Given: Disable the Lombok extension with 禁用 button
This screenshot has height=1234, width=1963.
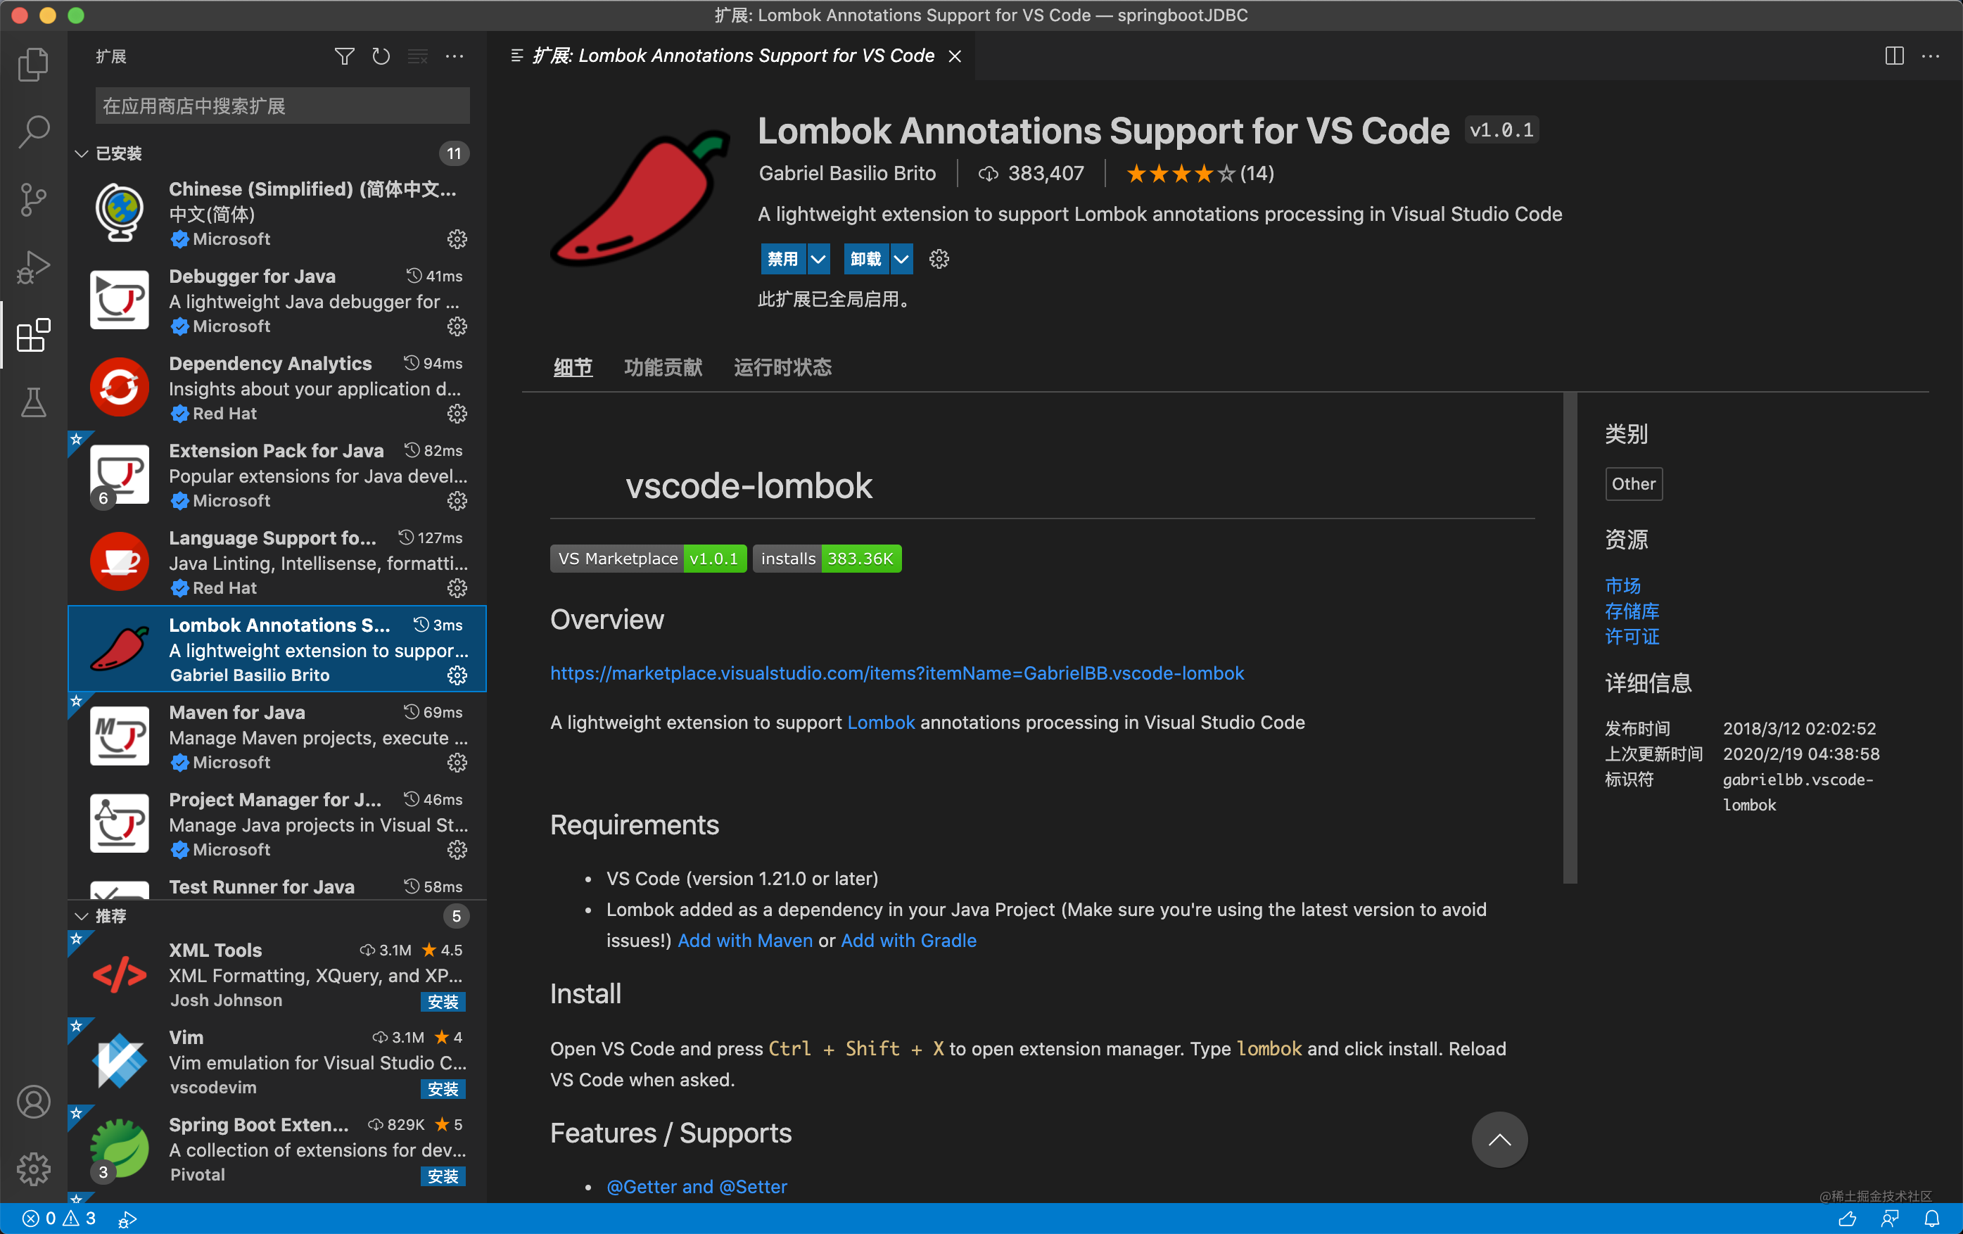Looking at the screenshot, I should click(784, 259).
